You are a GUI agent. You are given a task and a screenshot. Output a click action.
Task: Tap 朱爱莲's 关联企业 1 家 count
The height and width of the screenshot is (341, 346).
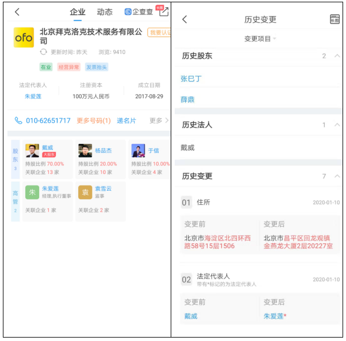pos(41,210)
